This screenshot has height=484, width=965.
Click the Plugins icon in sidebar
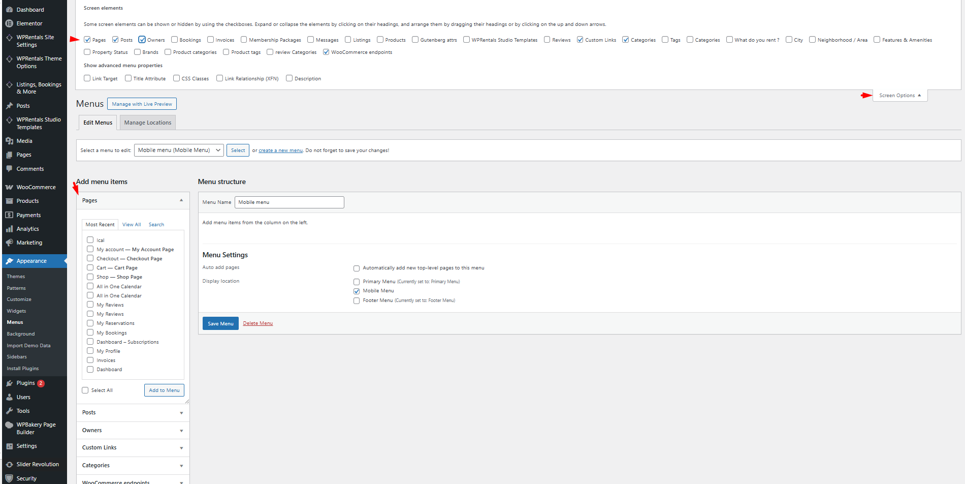pyautogui.click(x=9, y=383)
